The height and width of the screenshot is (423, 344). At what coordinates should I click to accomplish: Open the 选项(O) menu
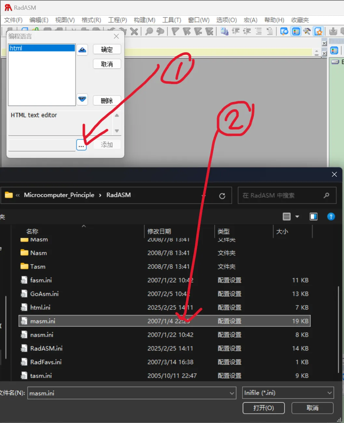click(227, 20)
